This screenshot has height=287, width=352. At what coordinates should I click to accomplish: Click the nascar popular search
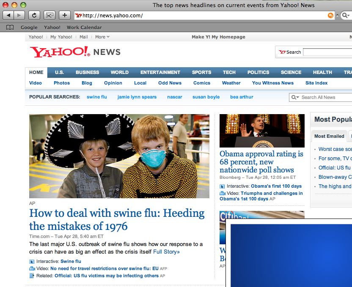[175, 97]
